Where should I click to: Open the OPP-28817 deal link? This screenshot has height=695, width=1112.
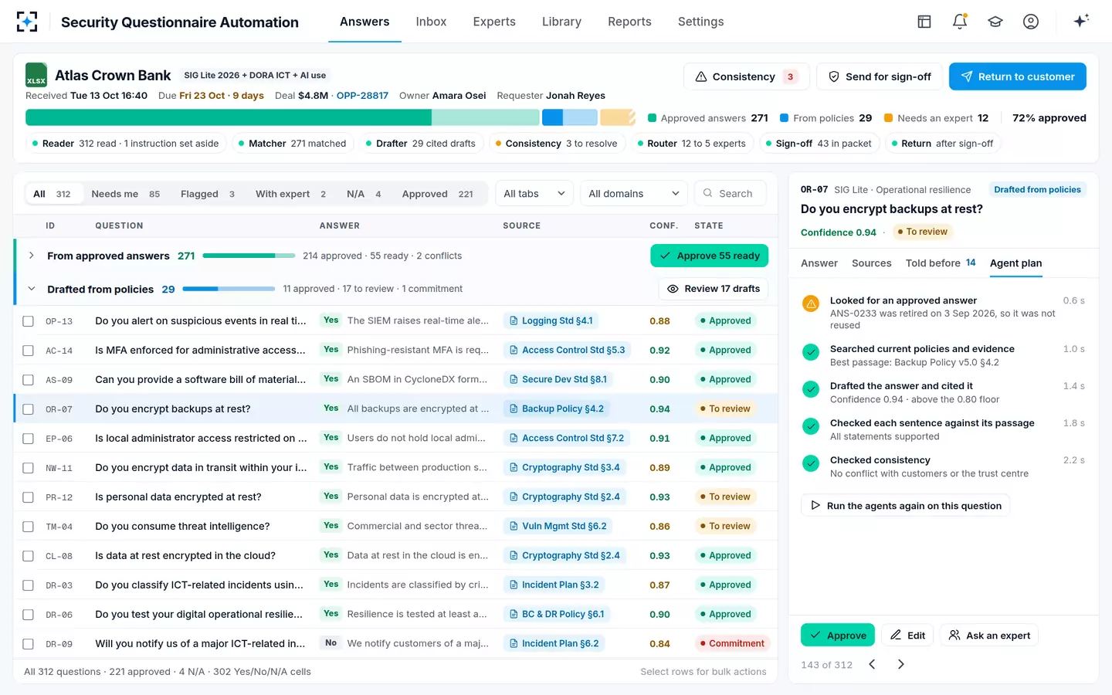[362, 96]
